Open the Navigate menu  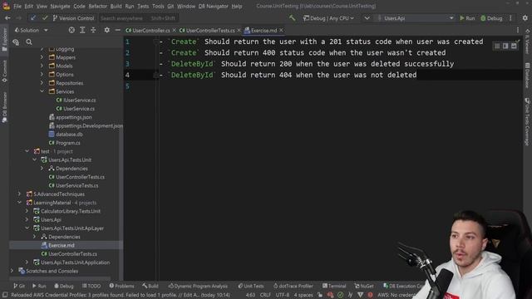(x=60, y=6)
